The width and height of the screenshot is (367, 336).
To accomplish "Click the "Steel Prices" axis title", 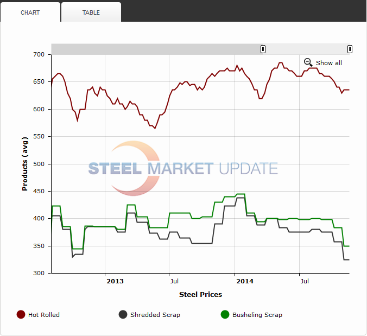I will coord(200,295).
